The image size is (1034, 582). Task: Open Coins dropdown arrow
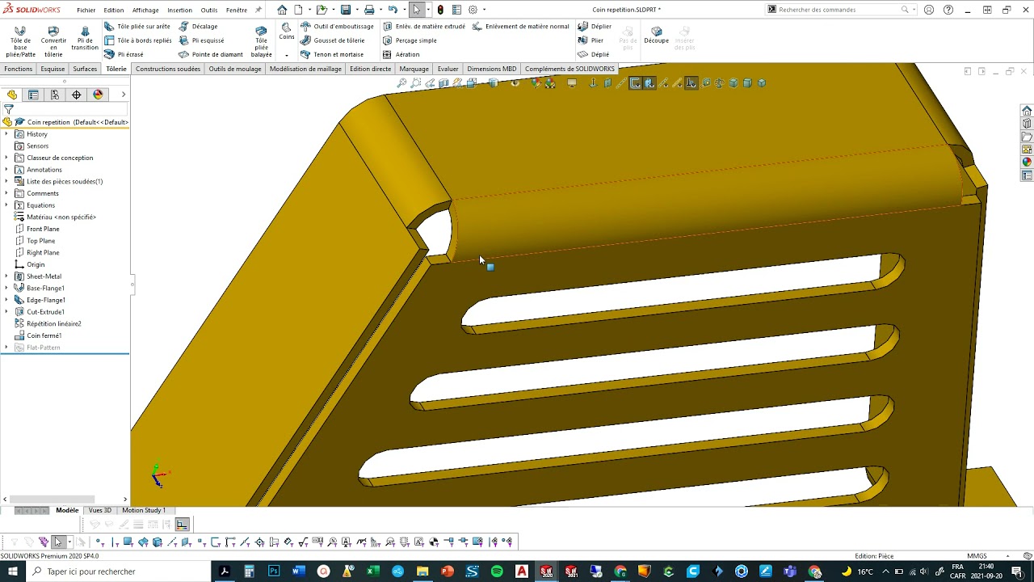[x=287, y=55]
